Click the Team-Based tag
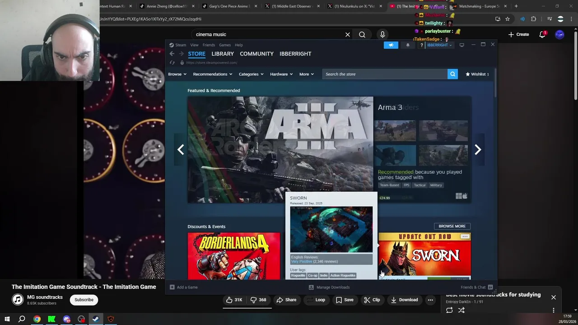 [389, 185]
